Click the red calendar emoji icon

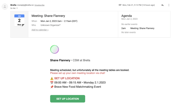[52, 82]
